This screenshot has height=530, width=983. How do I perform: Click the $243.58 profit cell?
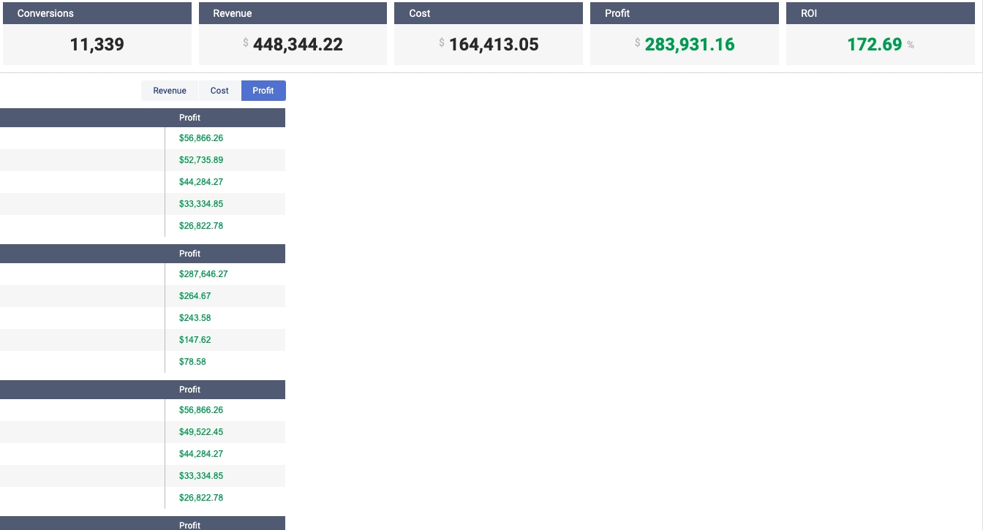coord(195,318)
